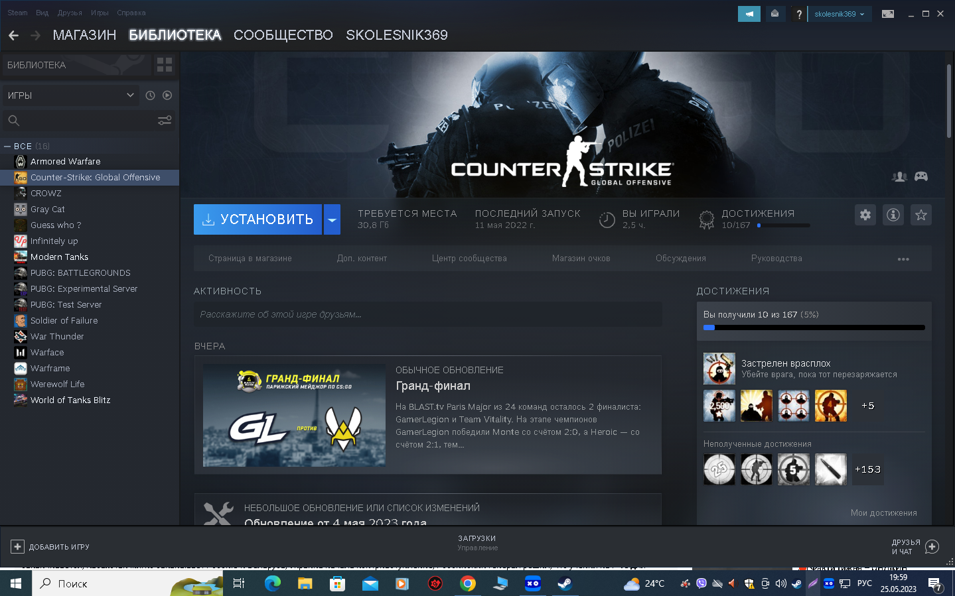Go to СООБЩЕСТВО tab
The width and height of the screenshot is (955, 596).
283,35
